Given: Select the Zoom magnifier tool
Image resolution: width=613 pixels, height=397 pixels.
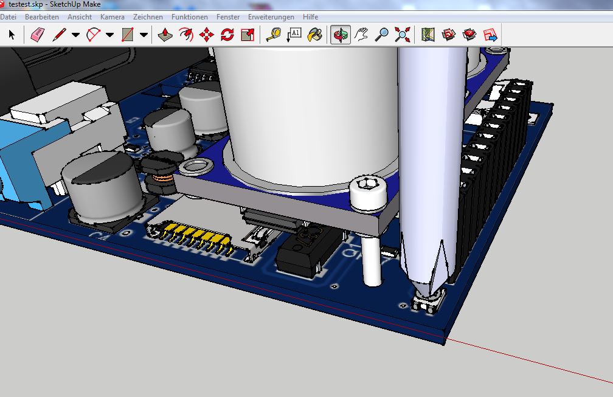Looking at the screenshot, I should [381, 35].
